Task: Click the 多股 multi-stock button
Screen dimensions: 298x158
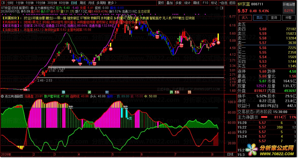Action: 178,3
